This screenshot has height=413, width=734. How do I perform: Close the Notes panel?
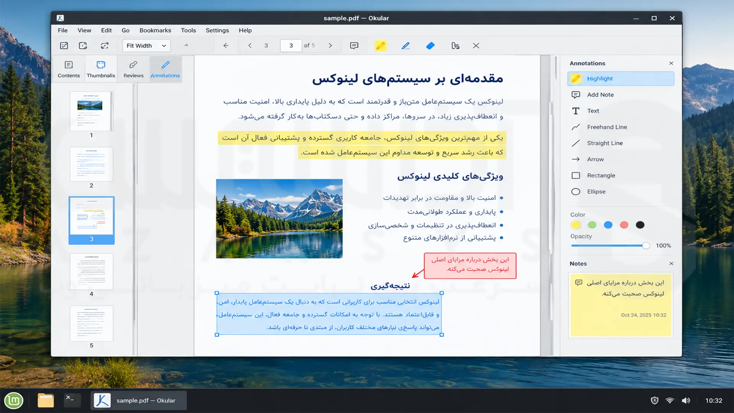(671, 263)
